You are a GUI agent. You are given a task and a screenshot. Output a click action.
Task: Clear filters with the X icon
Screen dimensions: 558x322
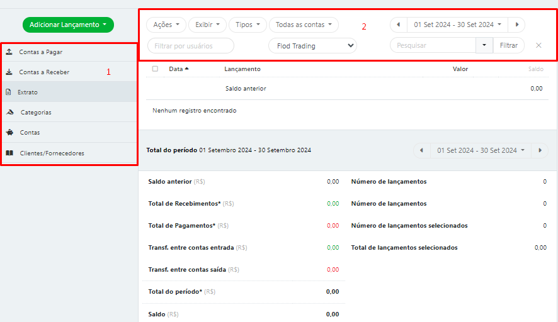click(538, 45)
